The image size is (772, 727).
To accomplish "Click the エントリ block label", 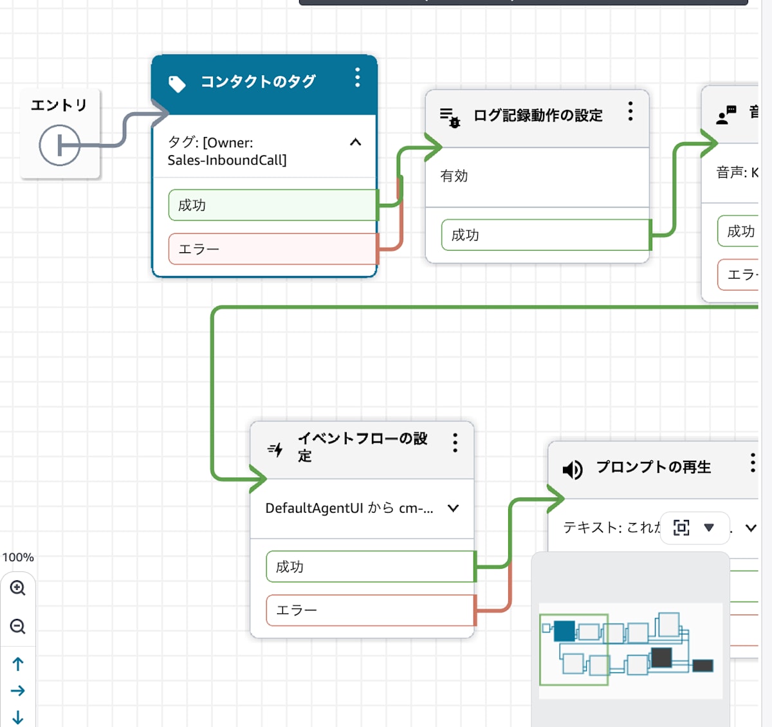I will (x=59, y=105).
